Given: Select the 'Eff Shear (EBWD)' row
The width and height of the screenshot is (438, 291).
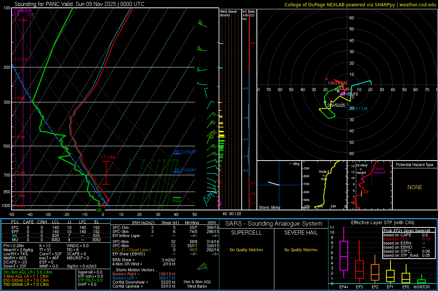Looking at the screenshot, I should pyautogui.click(x=166, y=254).
